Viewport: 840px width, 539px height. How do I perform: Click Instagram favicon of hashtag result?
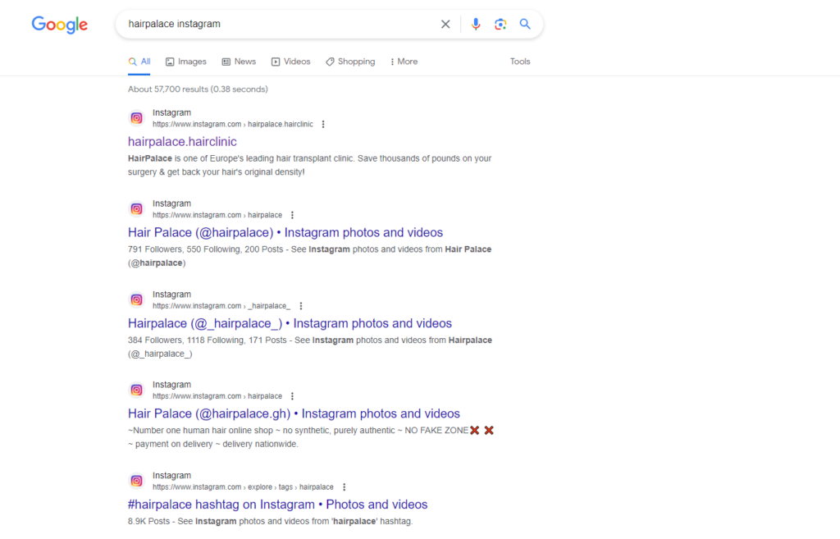tap(137, 481)
